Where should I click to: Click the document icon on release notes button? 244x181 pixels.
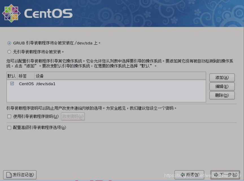tap(9, 175)
